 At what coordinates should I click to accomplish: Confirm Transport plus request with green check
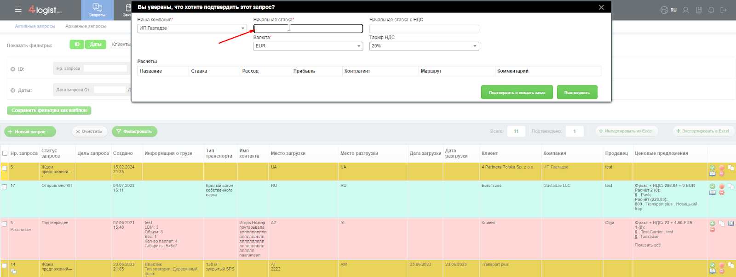(x=712, y=265)
